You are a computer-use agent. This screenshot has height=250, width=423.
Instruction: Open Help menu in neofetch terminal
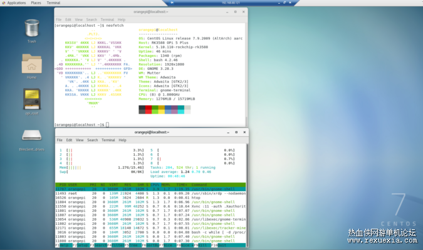(122, 19)
